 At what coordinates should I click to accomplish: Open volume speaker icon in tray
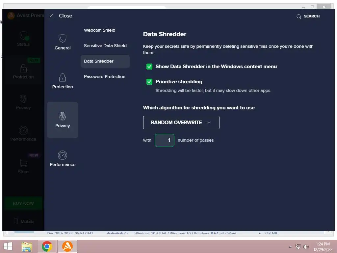306,246
